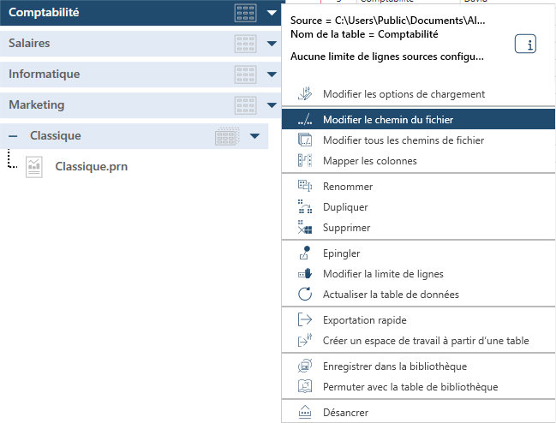Select Actualiser la table de données
This screenshot has height=423, width=556.
click(x=391, y=295)
